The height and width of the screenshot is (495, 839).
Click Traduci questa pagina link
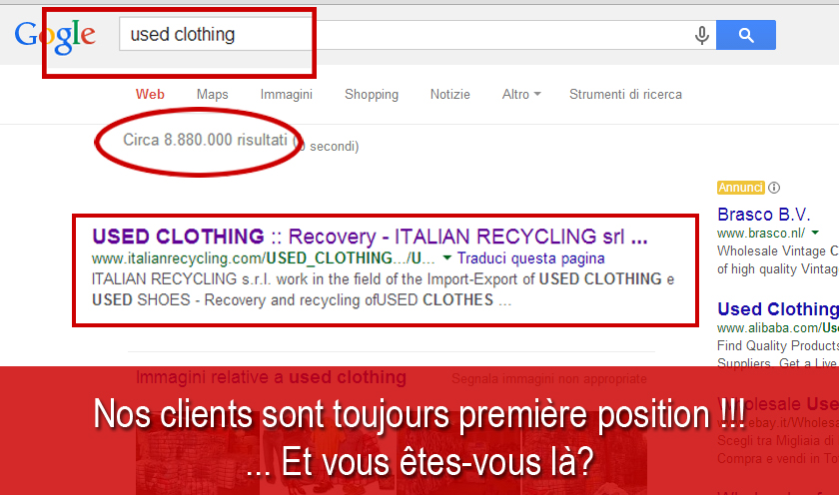click(x=530, y=258)
